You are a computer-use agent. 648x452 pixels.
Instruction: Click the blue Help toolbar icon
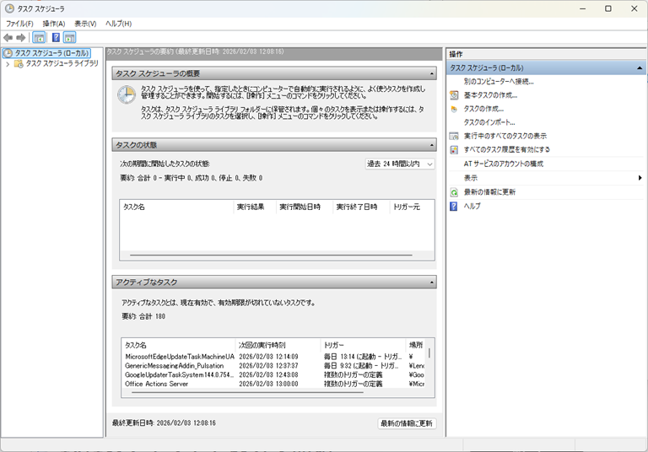[x=56, y=38]
